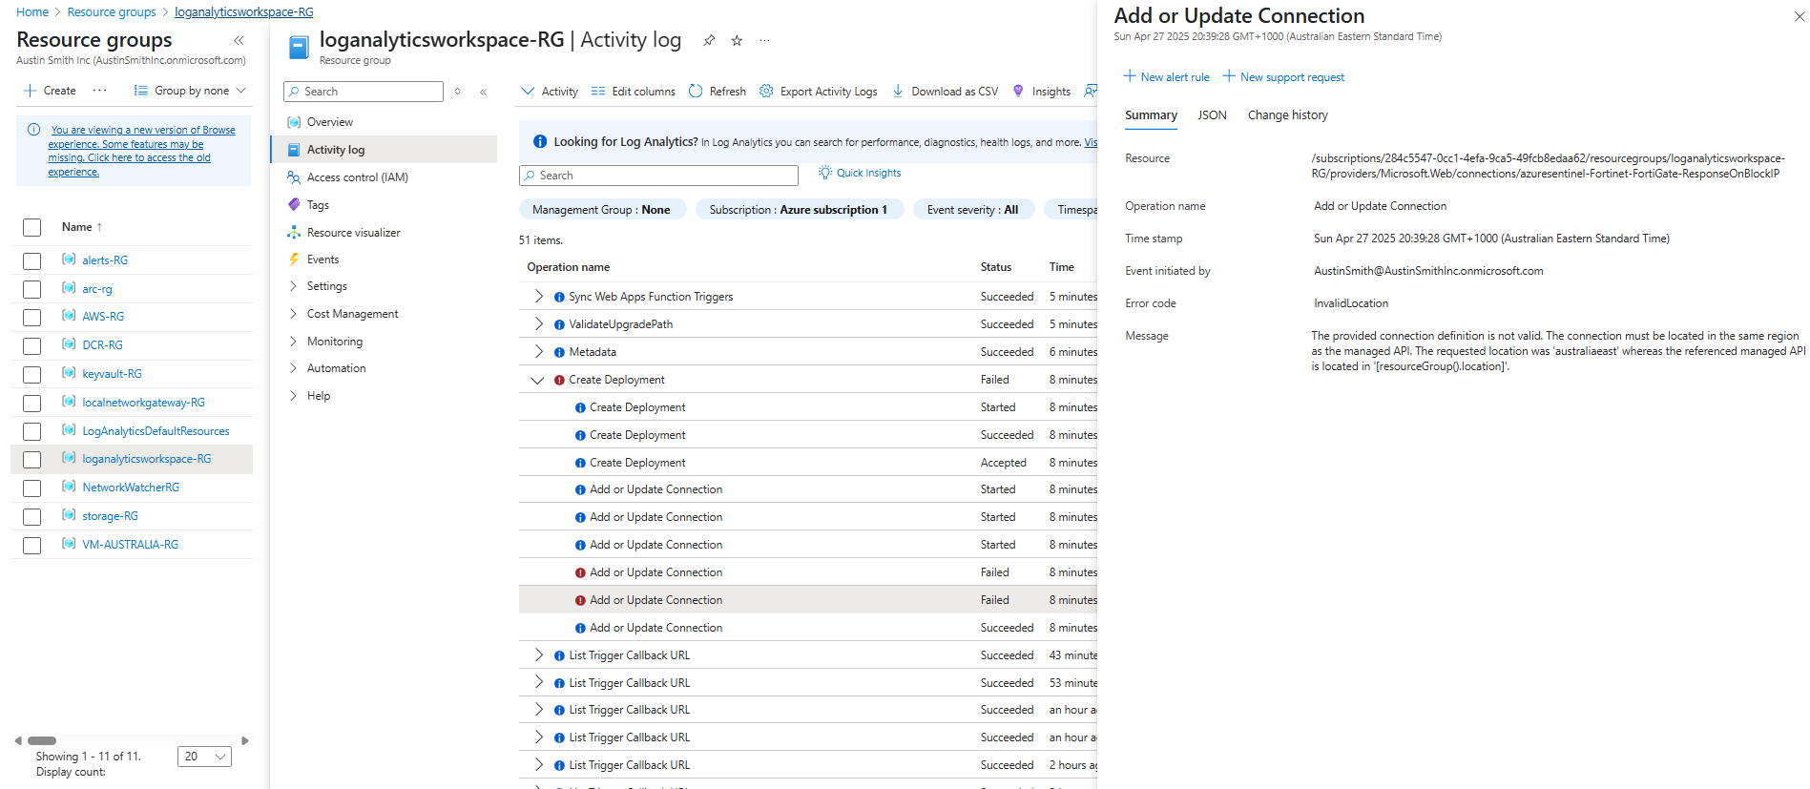Go to Home breadcrumb
The image size is (1810, 789).
[32, 12]
